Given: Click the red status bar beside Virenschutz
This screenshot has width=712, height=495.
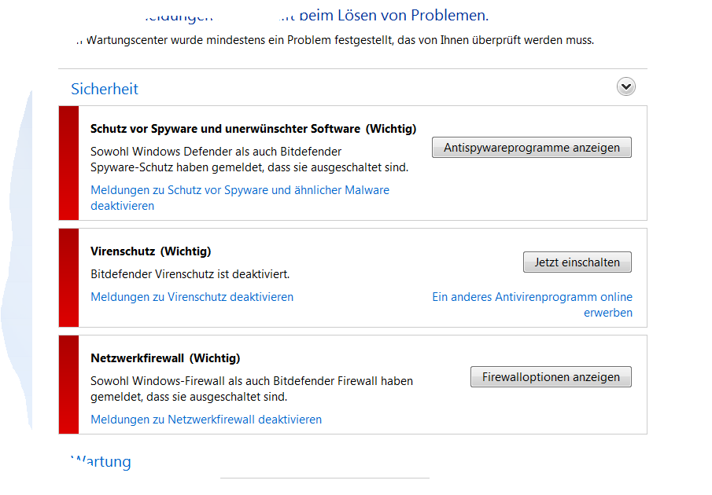Looking at the screenshot, I should [x=69, y=277].
